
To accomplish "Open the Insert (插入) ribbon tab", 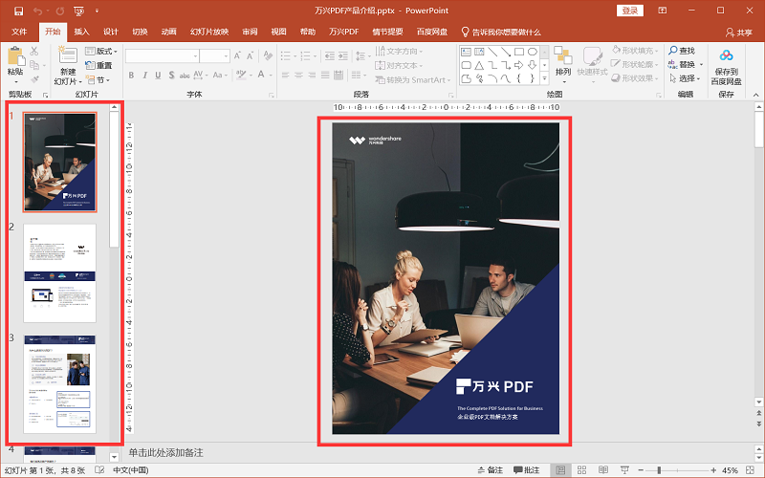I will click(x=81, y=32).
